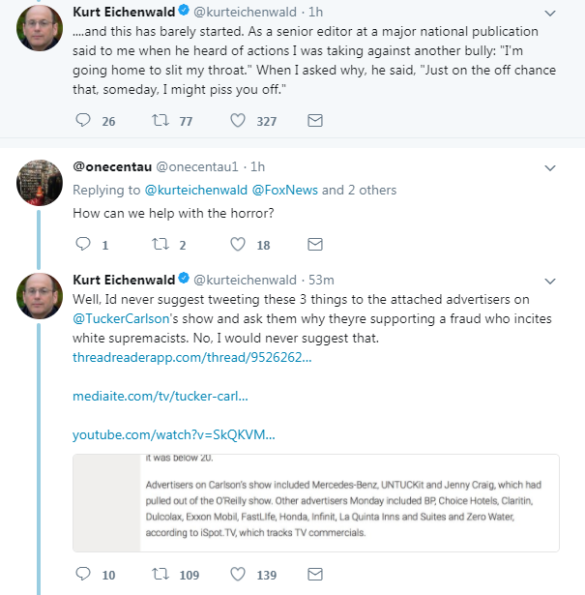This screenshot has width=585, height=595.
Task: Like the tweet with 139 likes
Action: 238,574
